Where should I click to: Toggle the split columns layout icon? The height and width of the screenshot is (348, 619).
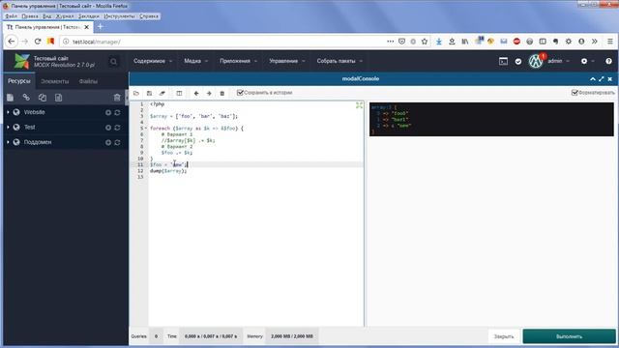[179, 93]
